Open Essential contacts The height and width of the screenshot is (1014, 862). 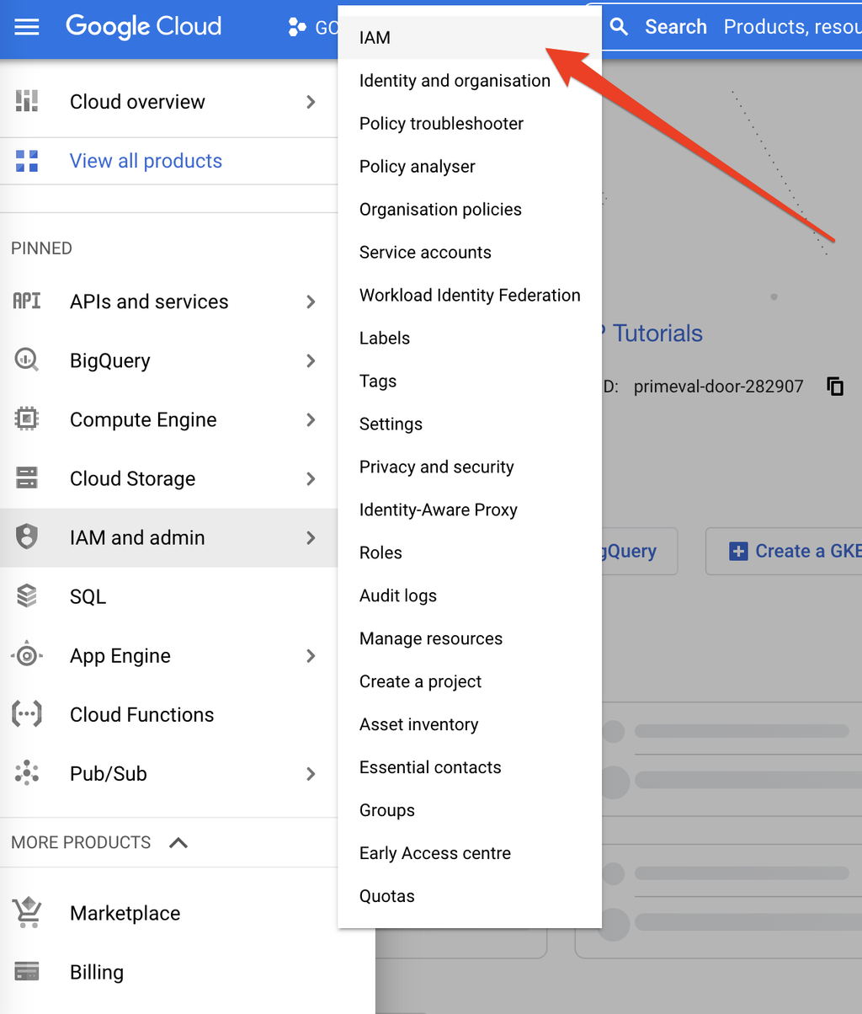point(470,768)
